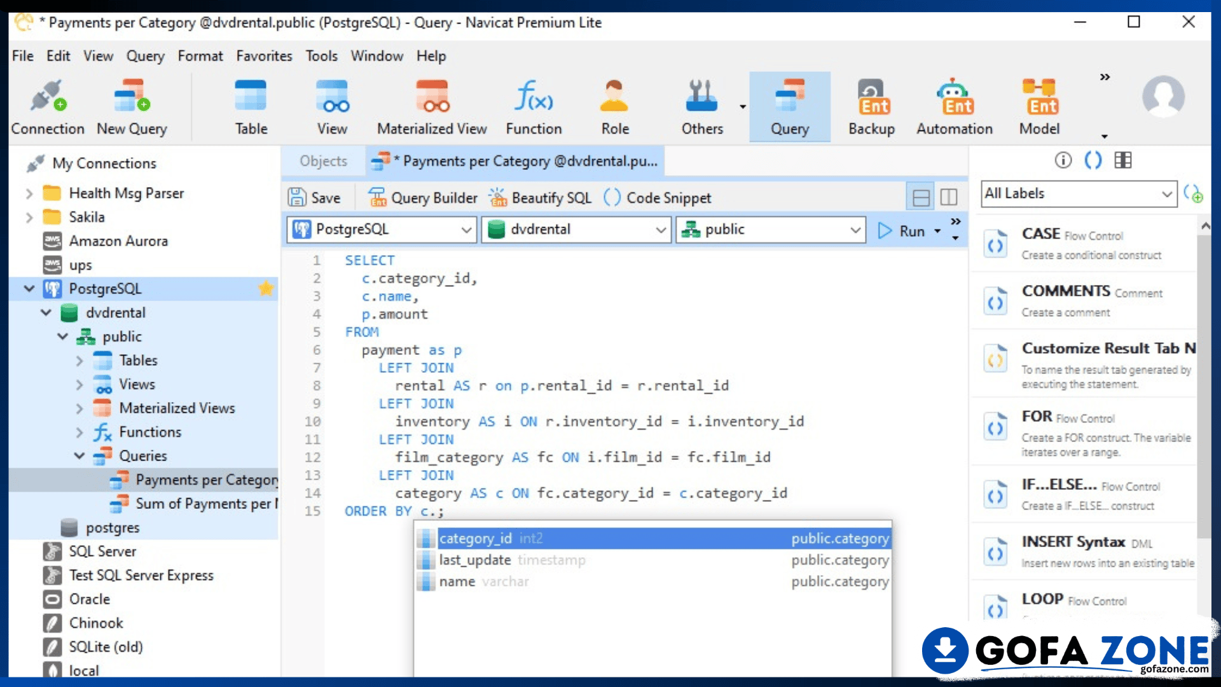Select the Oracle connection
Image resolution: width=1221 pixels, height=687 pixels.
[77, 600]
